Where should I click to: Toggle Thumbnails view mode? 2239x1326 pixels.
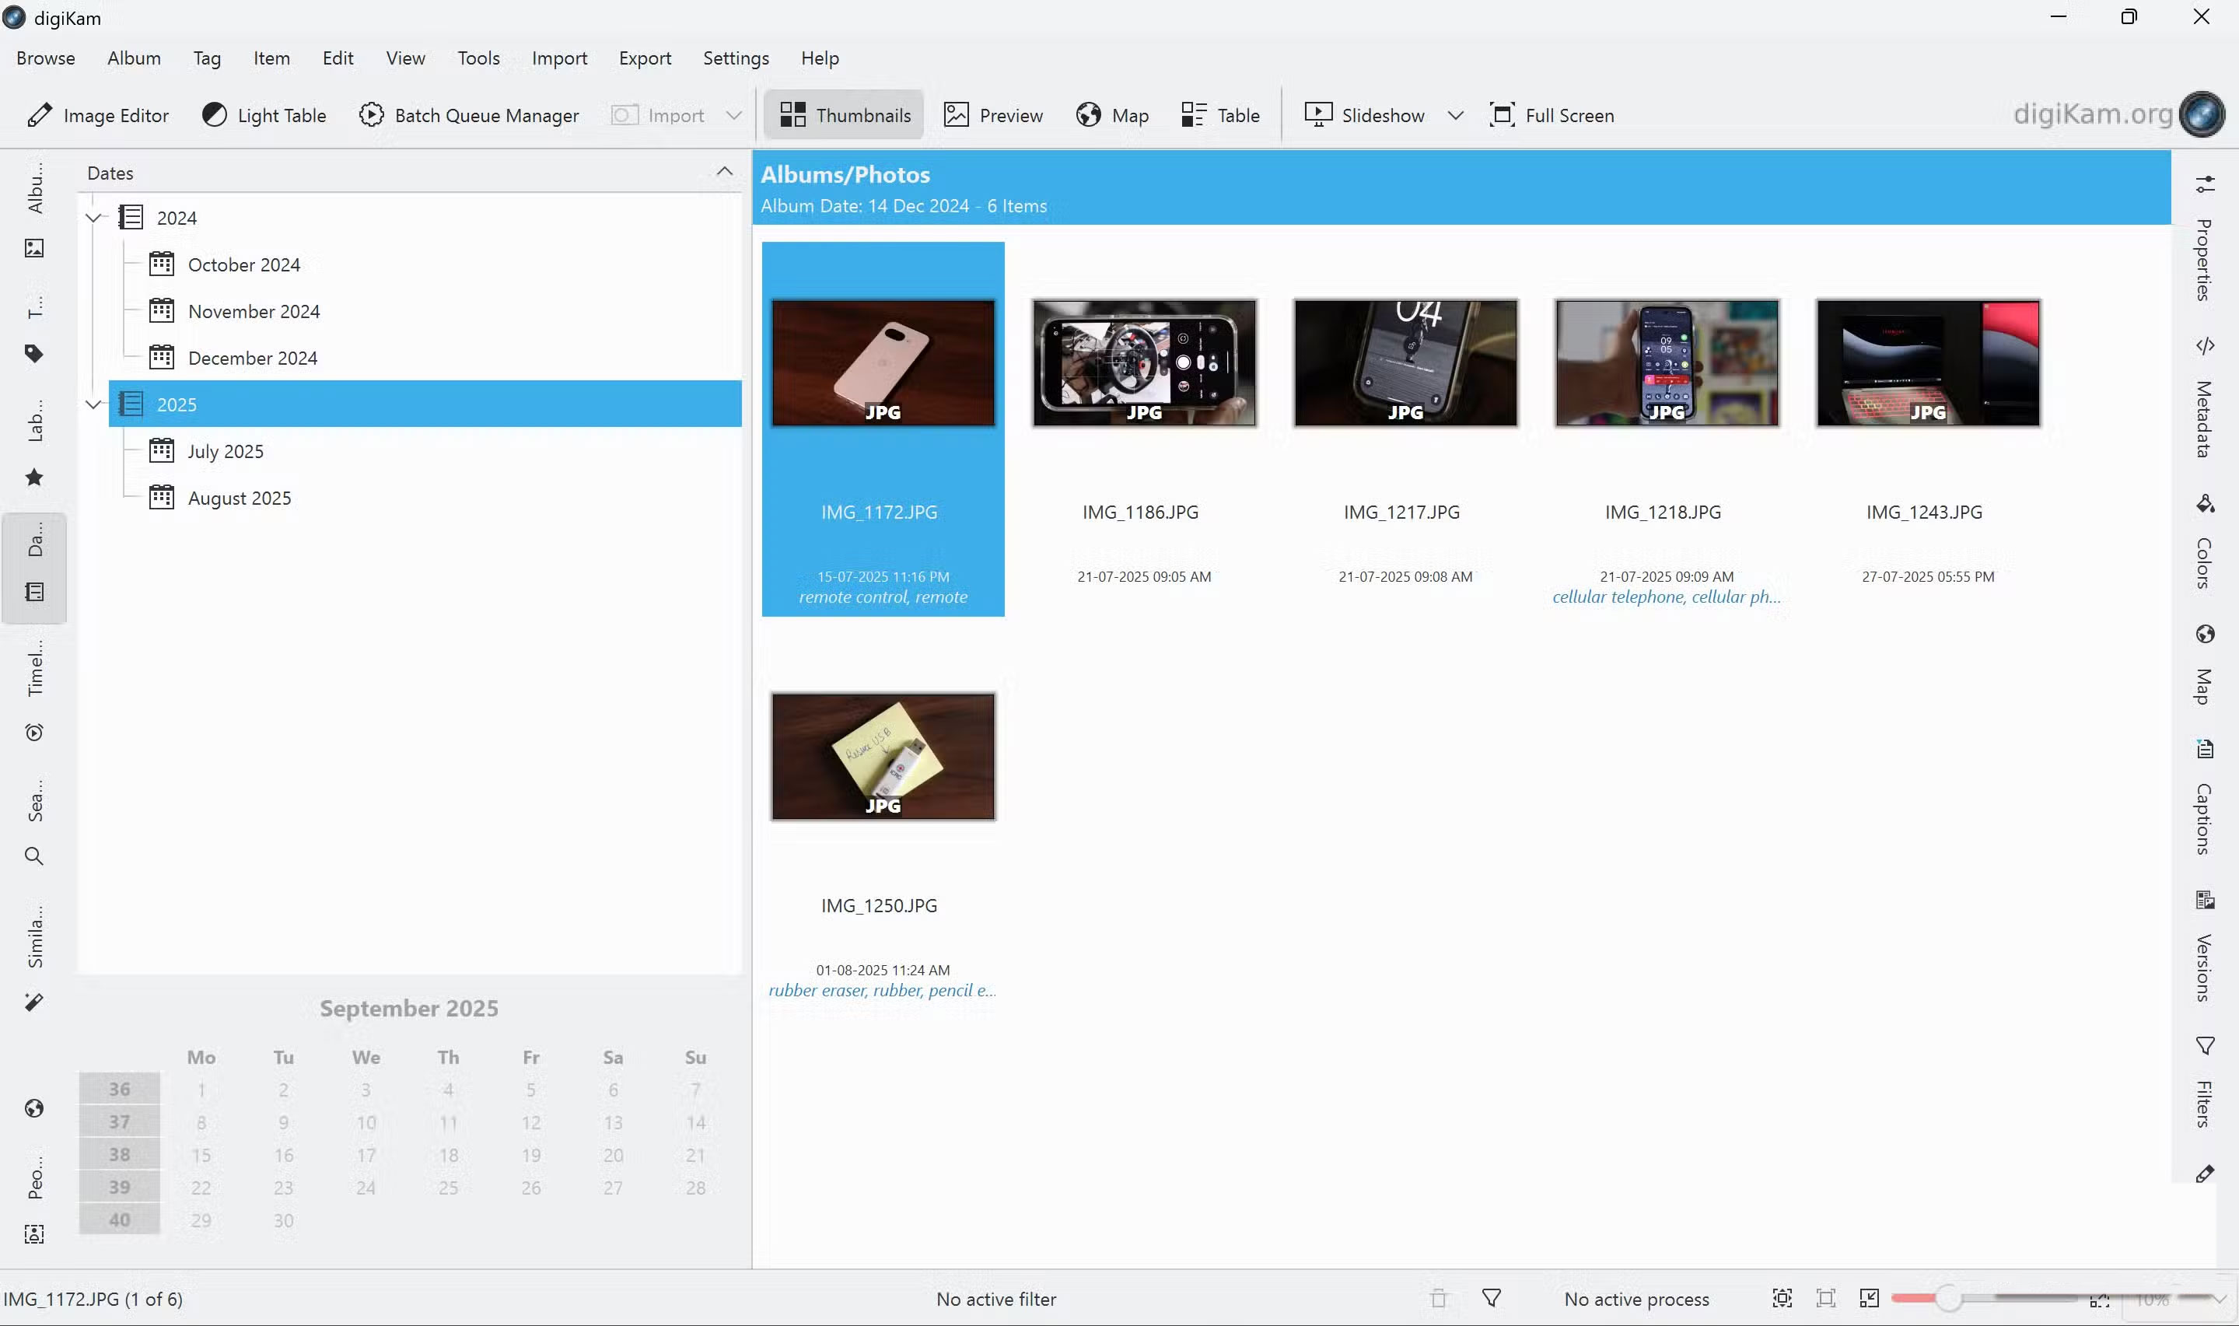(845, 115)
